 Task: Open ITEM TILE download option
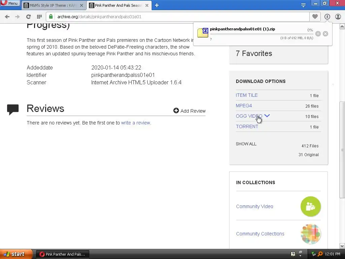click(x=247, y=95)
